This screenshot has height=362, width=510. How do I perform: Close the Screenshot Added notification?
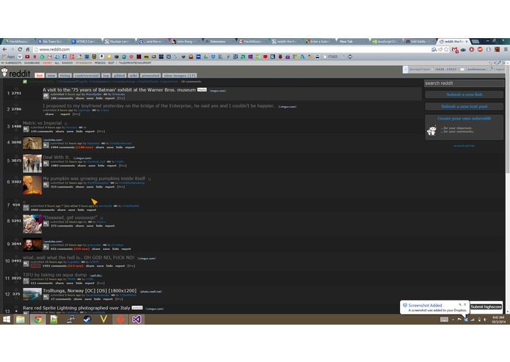pos(465,305)
